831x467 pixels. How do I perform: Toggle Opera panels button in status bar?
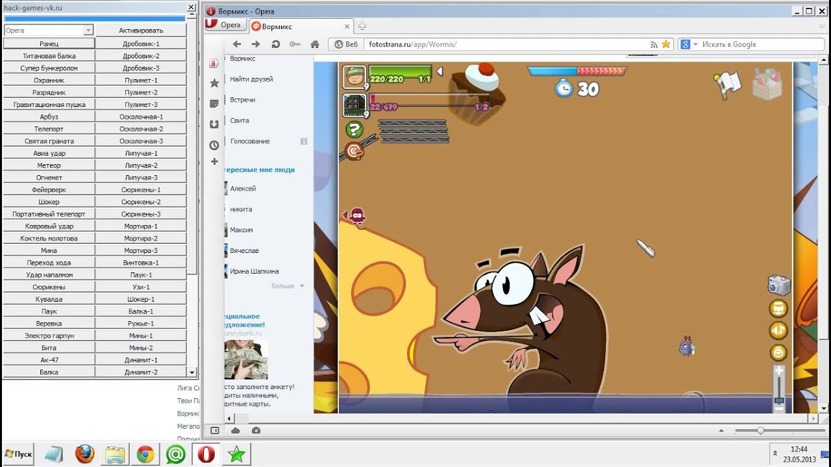point(215,431)
